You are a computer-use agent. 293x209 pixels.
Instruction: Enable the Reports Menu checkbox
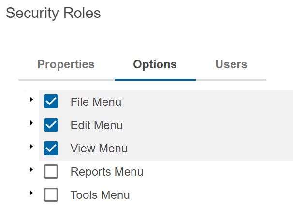pyautogui.click(x=51, y=172)
